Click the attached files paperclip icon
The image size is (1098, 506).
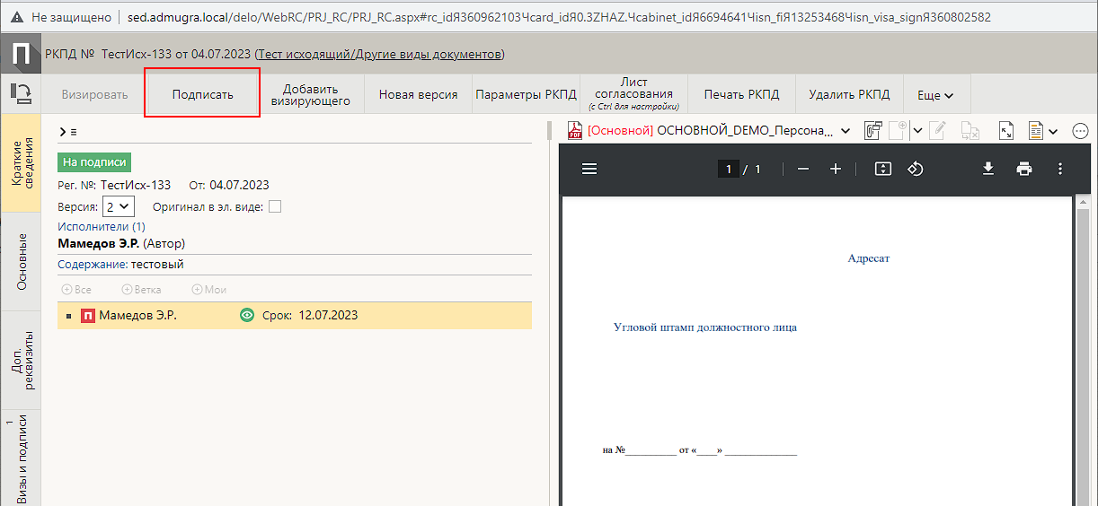(872, 131)
